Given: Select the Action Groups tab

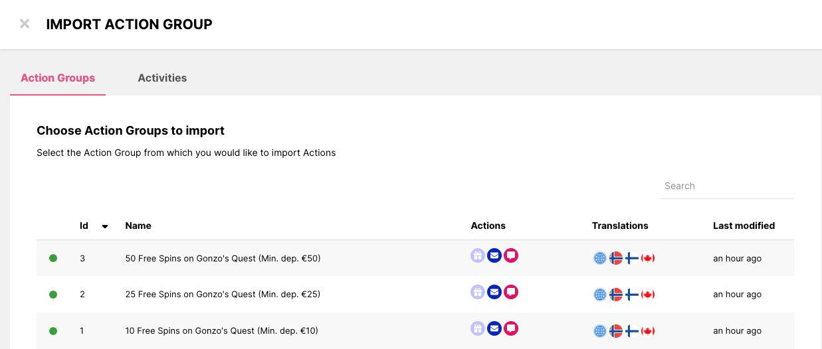Looking at the screenshot, I should [x=58, y=78].
